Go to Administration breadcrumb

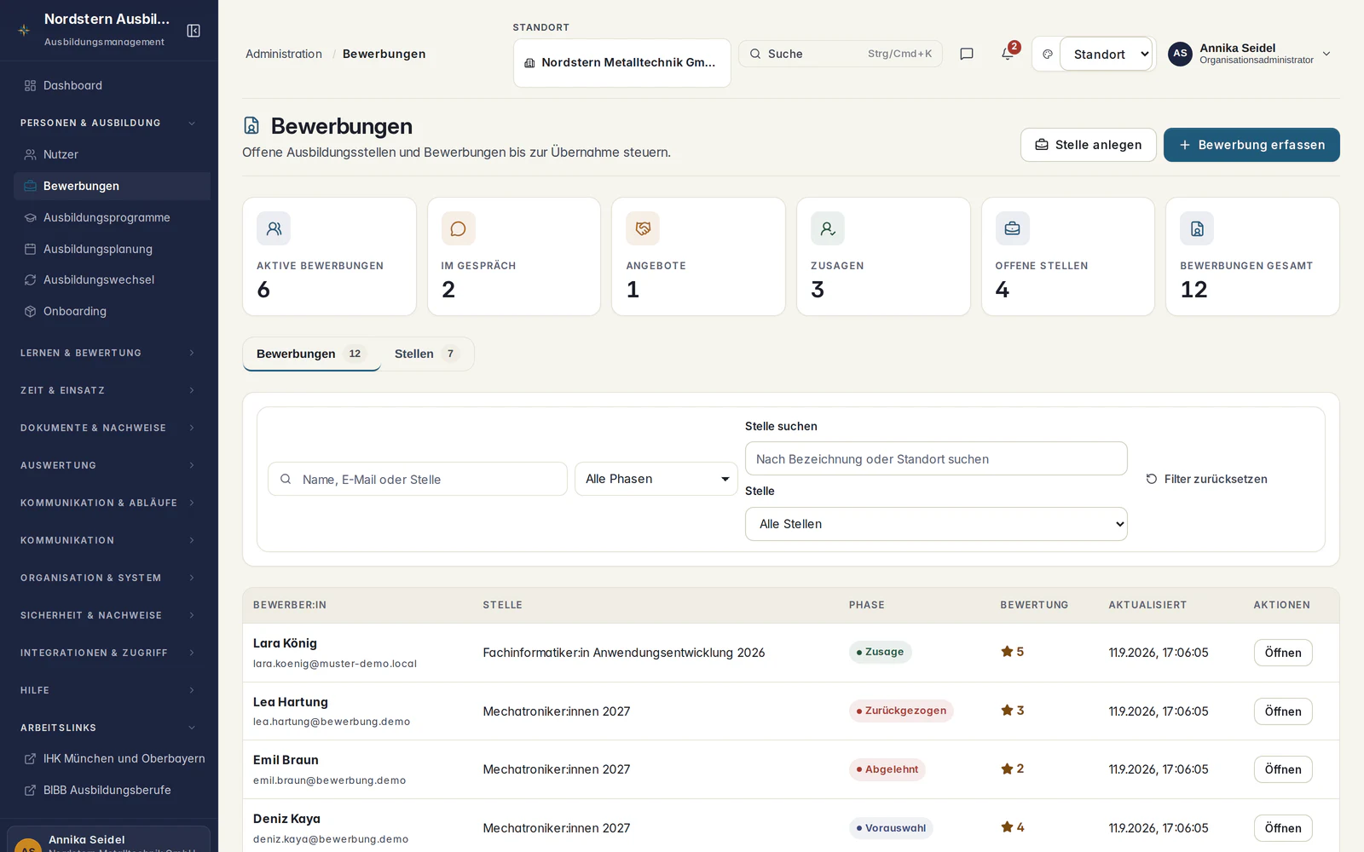[284, 54]
